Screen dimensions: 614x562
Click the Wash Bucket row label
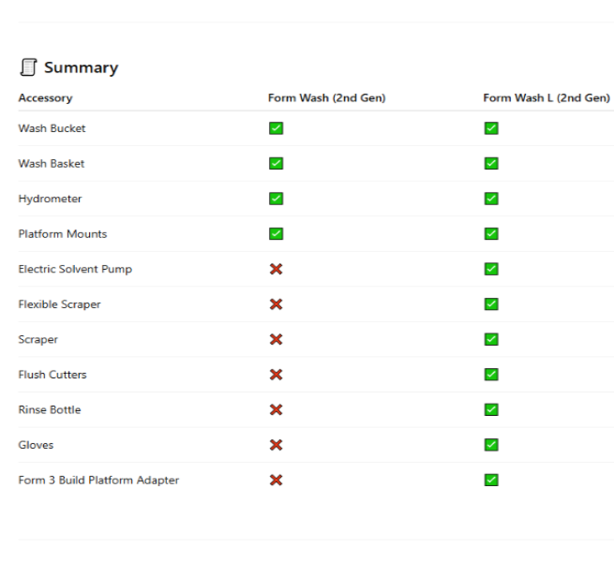point(52,128)
